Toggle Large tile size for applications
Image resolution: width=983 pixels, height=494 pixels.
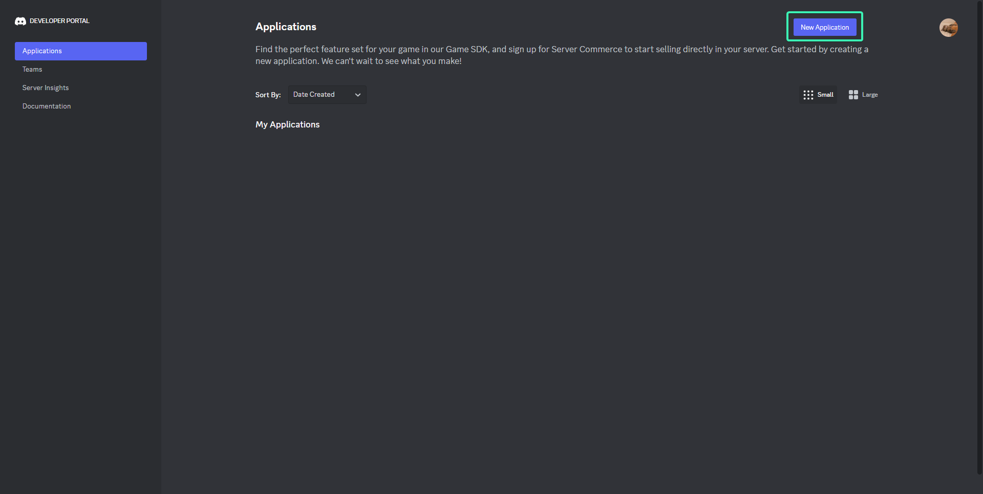pos(863,94)
